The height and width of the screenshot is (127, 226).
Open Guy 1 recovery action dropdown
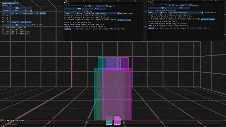click(102, 13)
